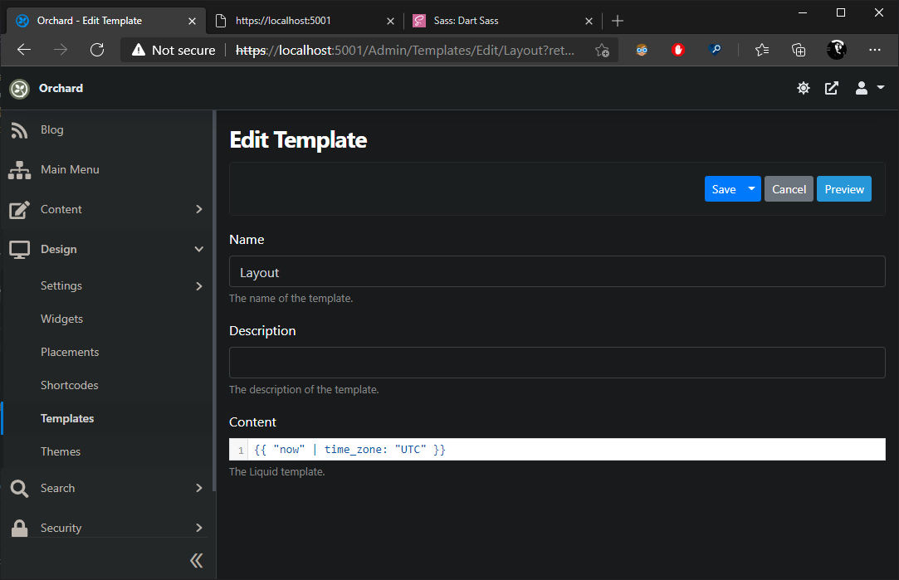This screenshot has height=580, width=899.
Task: Select the Main Menu sidebar icon
Action: pyautogui.click(x=19, y=169)
